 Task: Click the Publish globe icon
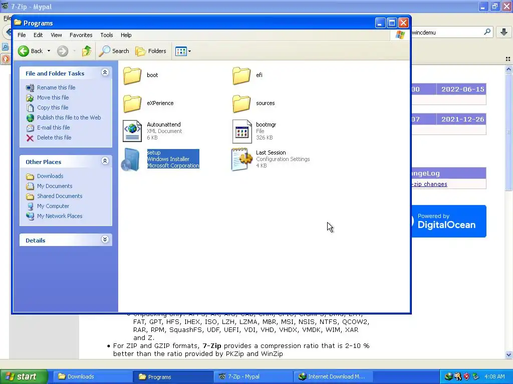(x=30, y=118)
